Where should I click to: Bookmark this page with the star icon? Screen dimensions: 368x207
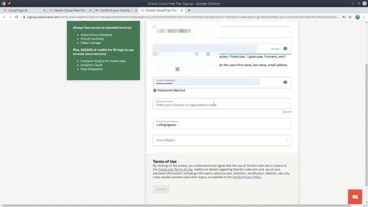pos(350,17)
